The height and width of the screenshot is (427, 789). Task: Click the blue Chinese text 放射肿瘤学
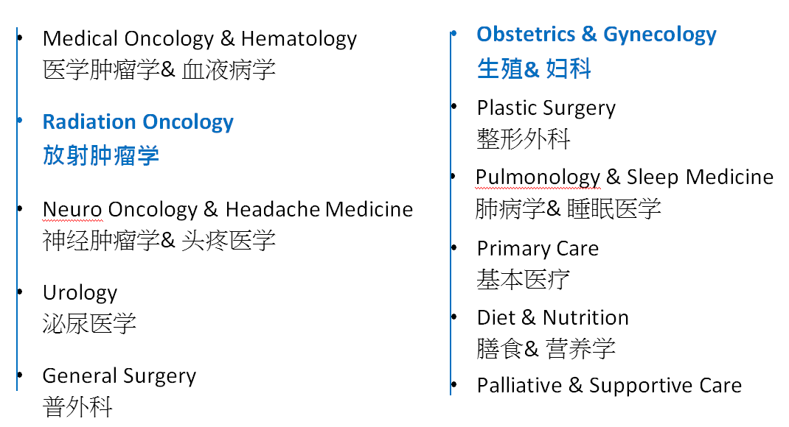(100, 155)
